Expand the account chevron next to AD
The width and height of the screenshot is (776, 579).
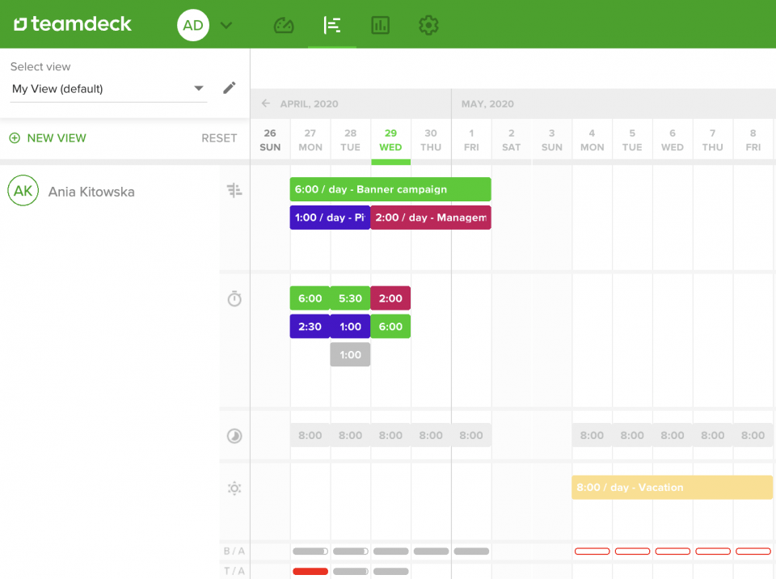pos(226,25)
